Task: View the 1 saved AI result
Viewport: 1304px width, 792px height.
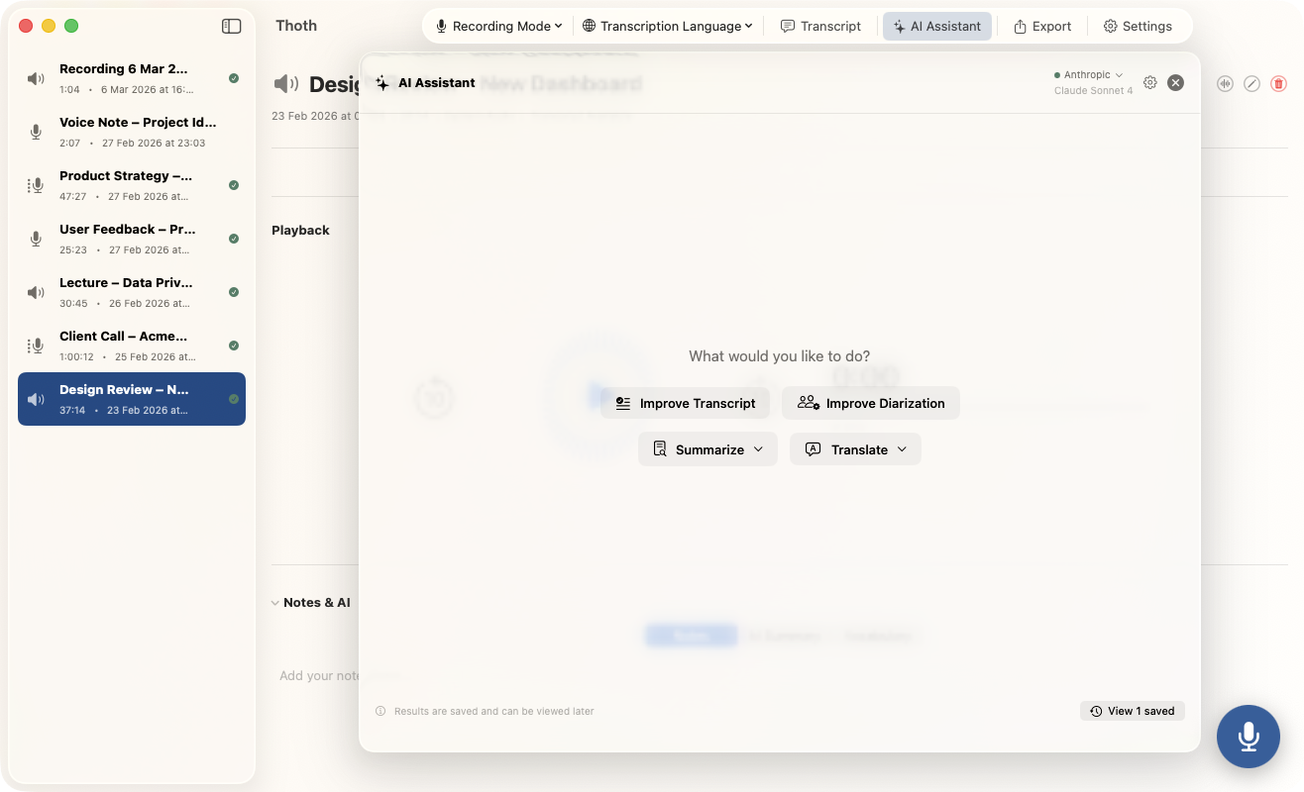Action: [x=1132, y=711]
